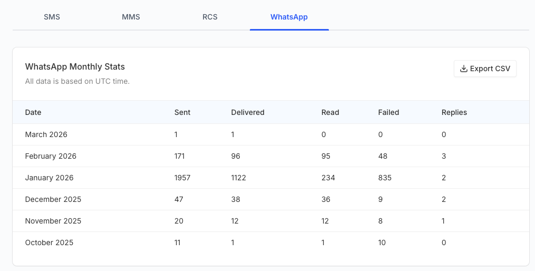Select the October 2025 row
The height and width of the screenshot is (271, 535).
pos(271,243)
